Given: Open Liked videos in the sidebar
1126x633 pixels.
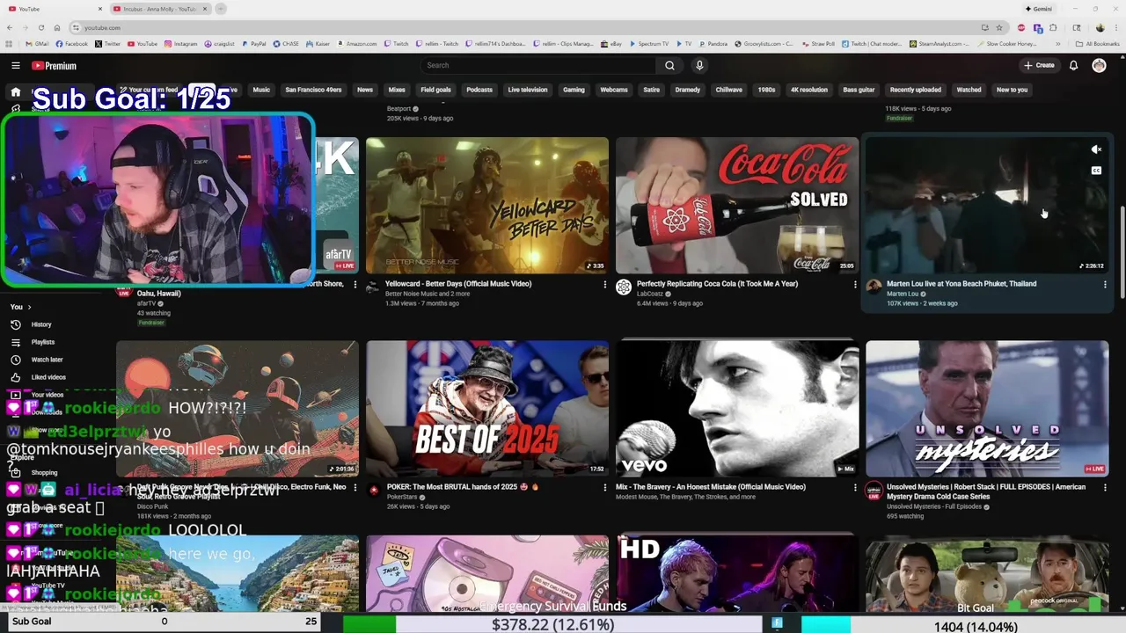Looking at the screenshot, I should pyautogui.click(x=48, y=377).
